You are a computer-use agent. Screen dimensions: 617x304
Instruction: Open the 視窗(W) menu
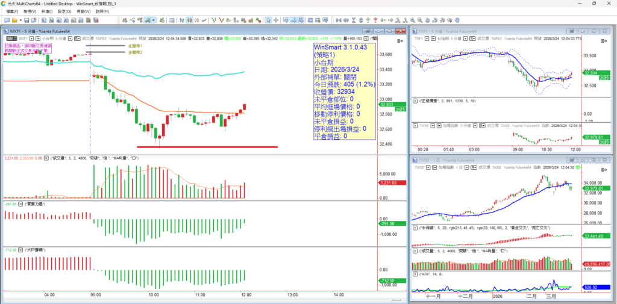pyautogui.click(x=83, y=11)
